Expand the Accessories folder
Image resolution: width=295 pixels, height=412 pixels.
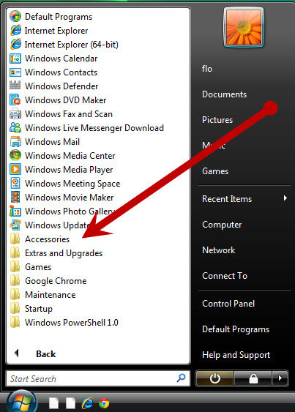[x=40, y=239]
